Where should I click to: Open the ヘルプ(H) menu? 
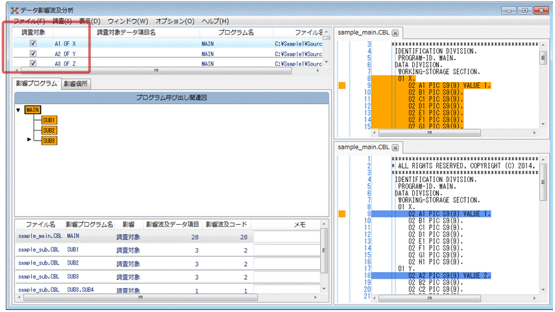(x=215, y=21)
